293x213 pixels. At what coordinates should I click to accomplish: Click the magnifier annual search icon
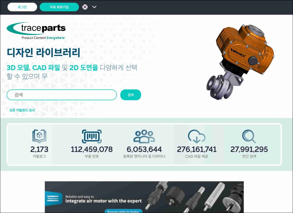coord(249,136)
